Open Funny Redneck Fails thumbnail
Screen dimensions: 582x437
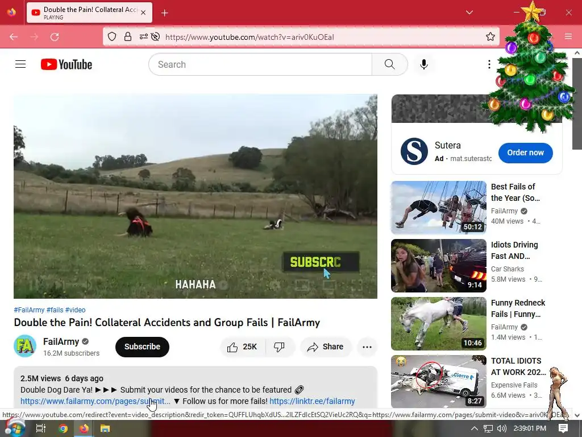439,323
